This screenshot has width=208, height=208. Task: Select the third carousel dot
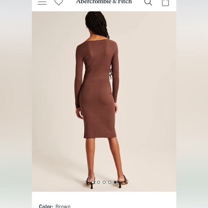coord(104,182)
